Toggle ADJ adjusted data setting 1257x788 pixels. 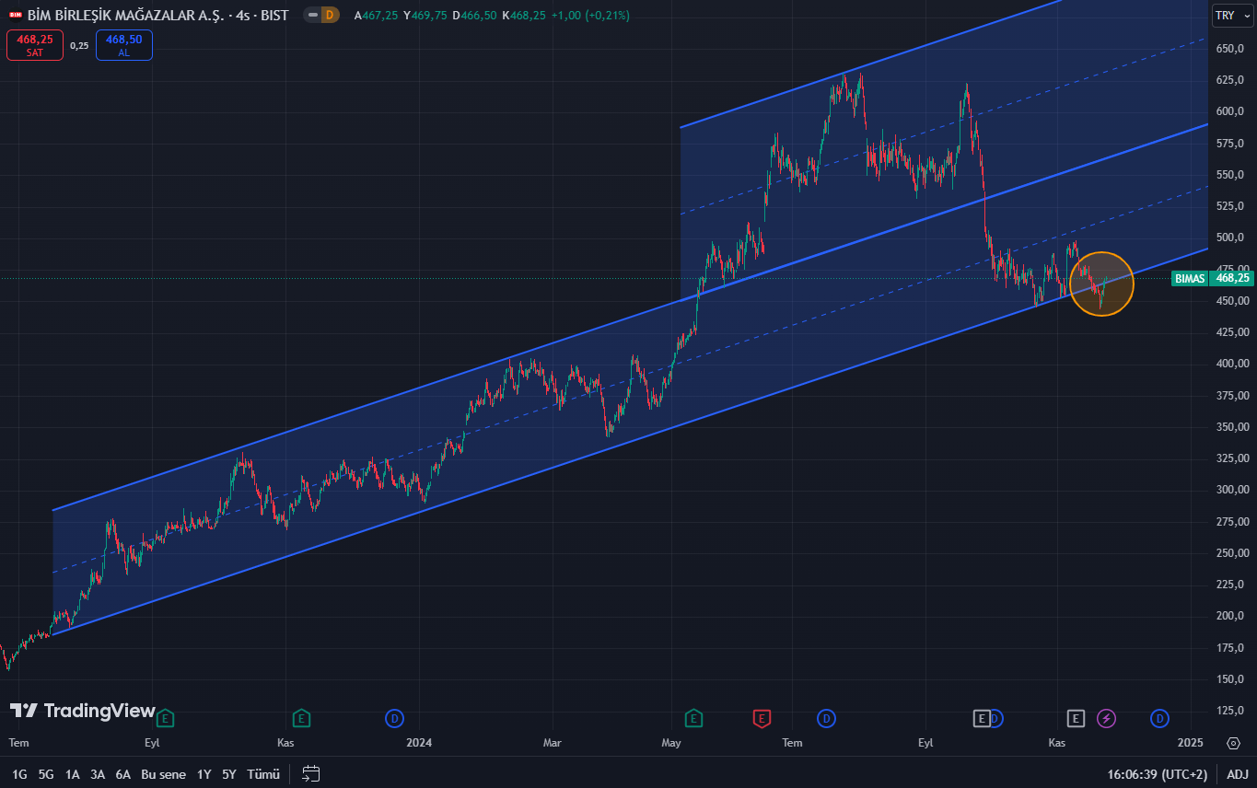1237,774
